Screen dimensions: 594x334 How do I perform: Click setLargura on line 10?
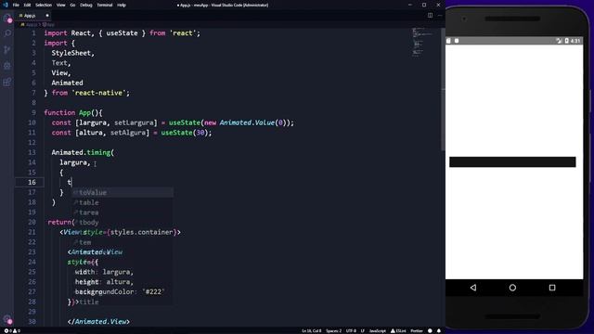tap(134, 122)
